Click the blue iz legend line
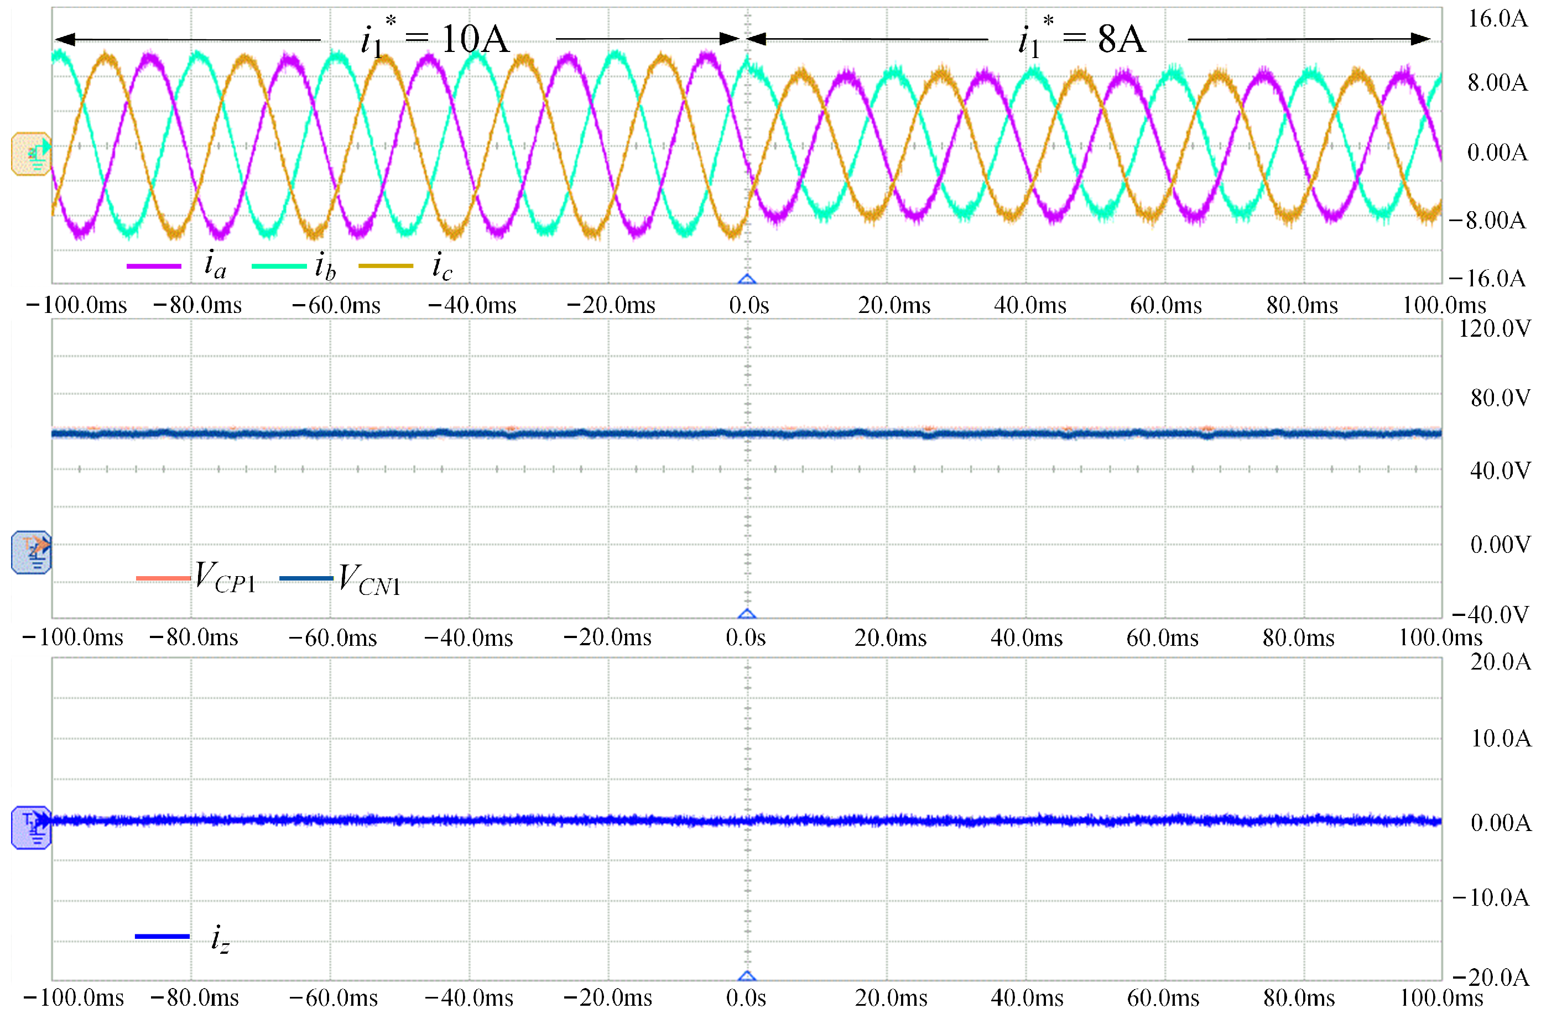The width and height of the screenshot is (1541, 1019). point(162,937)
